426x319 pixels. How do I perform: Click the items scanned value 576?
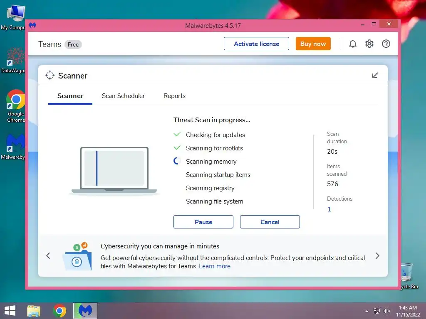(x=332, y=184)
